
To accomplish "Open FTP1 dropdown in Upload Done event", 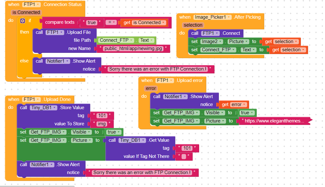I will (31, 99).
